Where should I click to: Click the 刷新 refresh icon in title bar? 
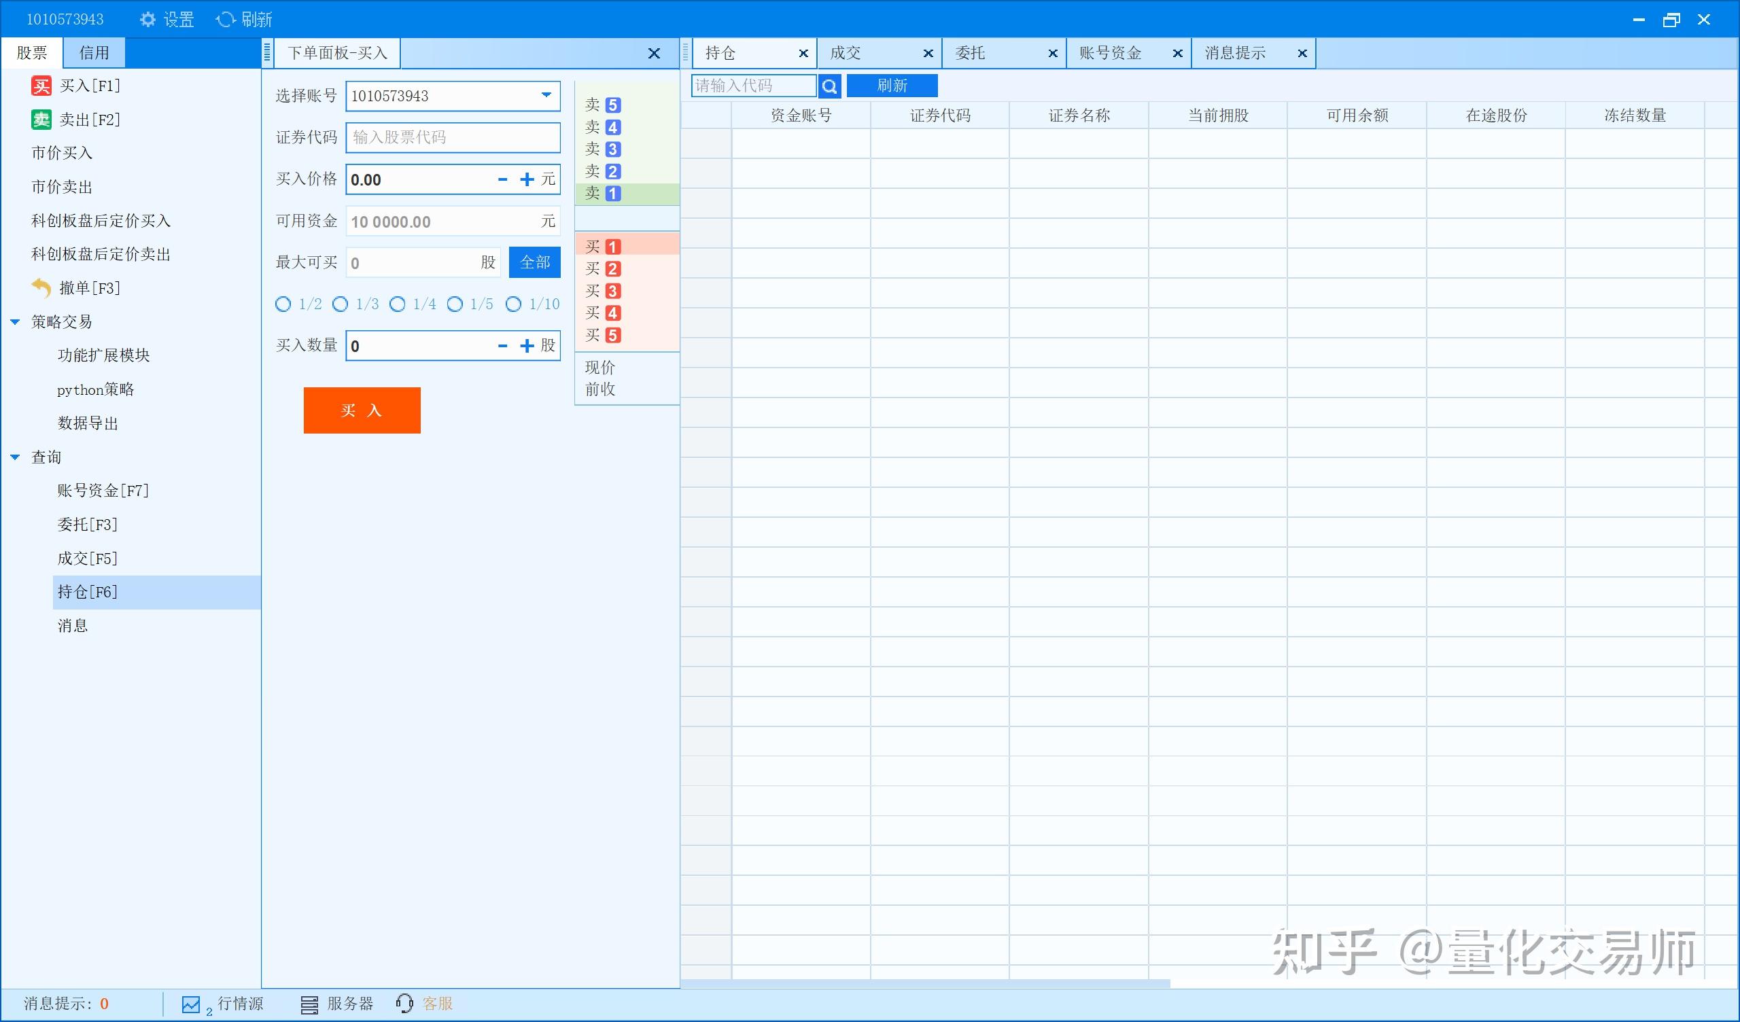click(226, 18)
